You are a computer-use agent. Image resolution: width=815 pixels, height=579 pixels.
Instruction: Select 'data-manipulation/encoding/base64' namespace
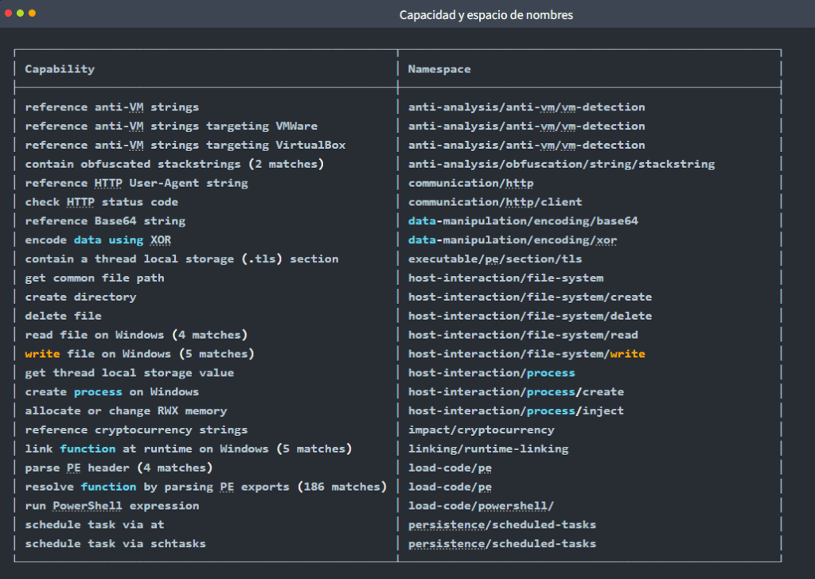coord(523,221)
